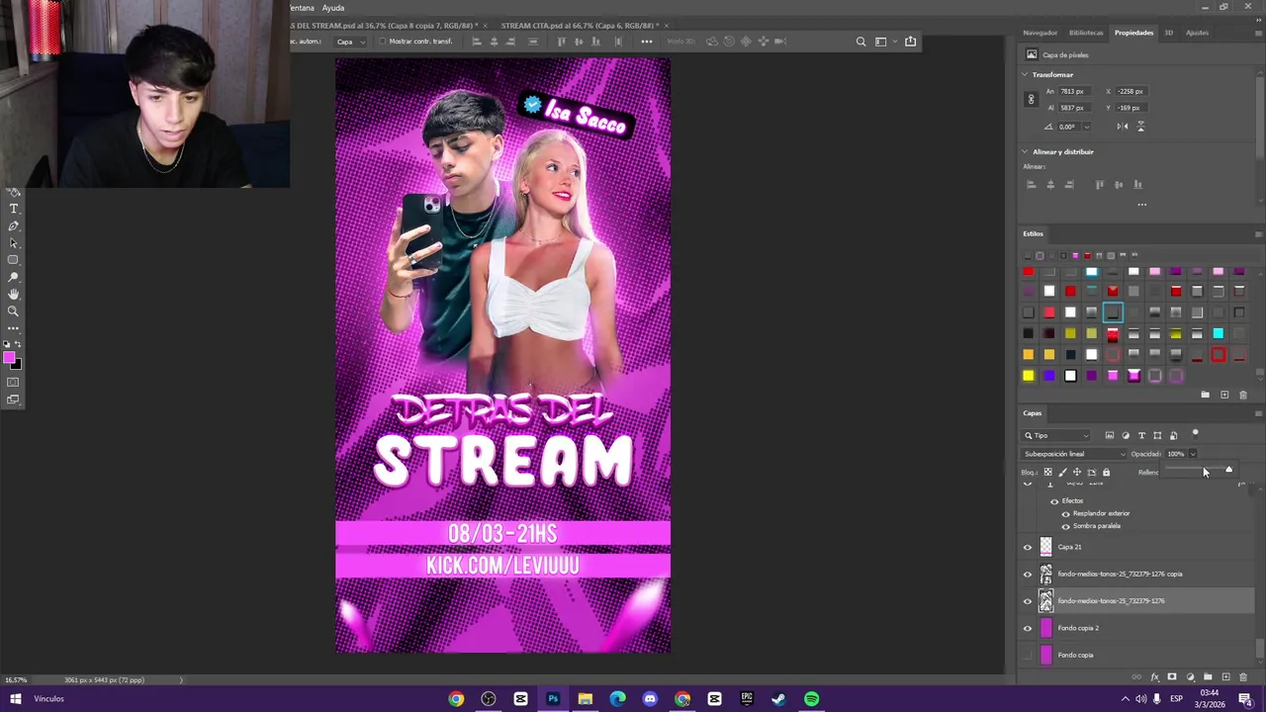This screenshot has height=712, width=1266.
Task: Select the Rectangle shape tool
Action: (x=13, y=260)
